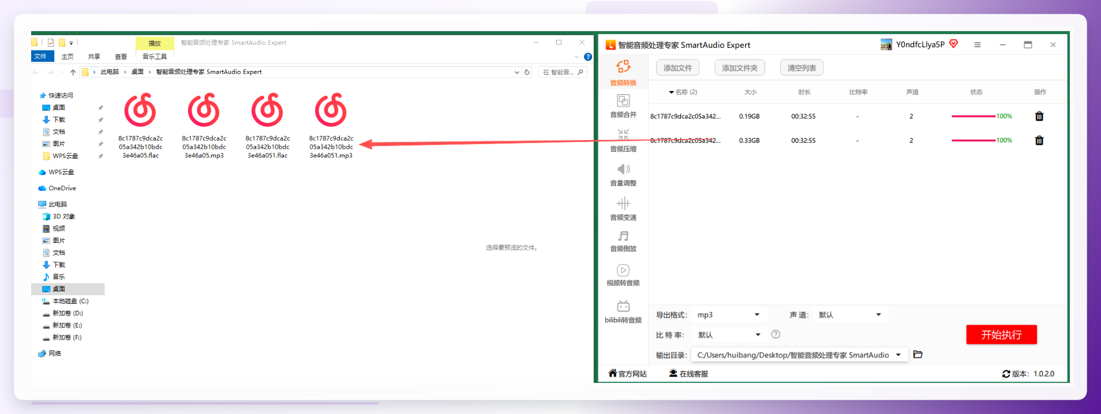1101x414 pixels.
Task: Open the 导出格式 mp3 format dropdown
Action: click(x=728, y=314)
